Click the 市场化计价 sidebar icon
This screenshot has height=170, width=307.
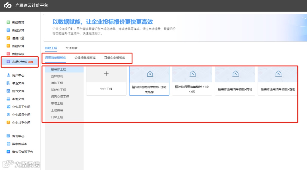pos(8,62)
